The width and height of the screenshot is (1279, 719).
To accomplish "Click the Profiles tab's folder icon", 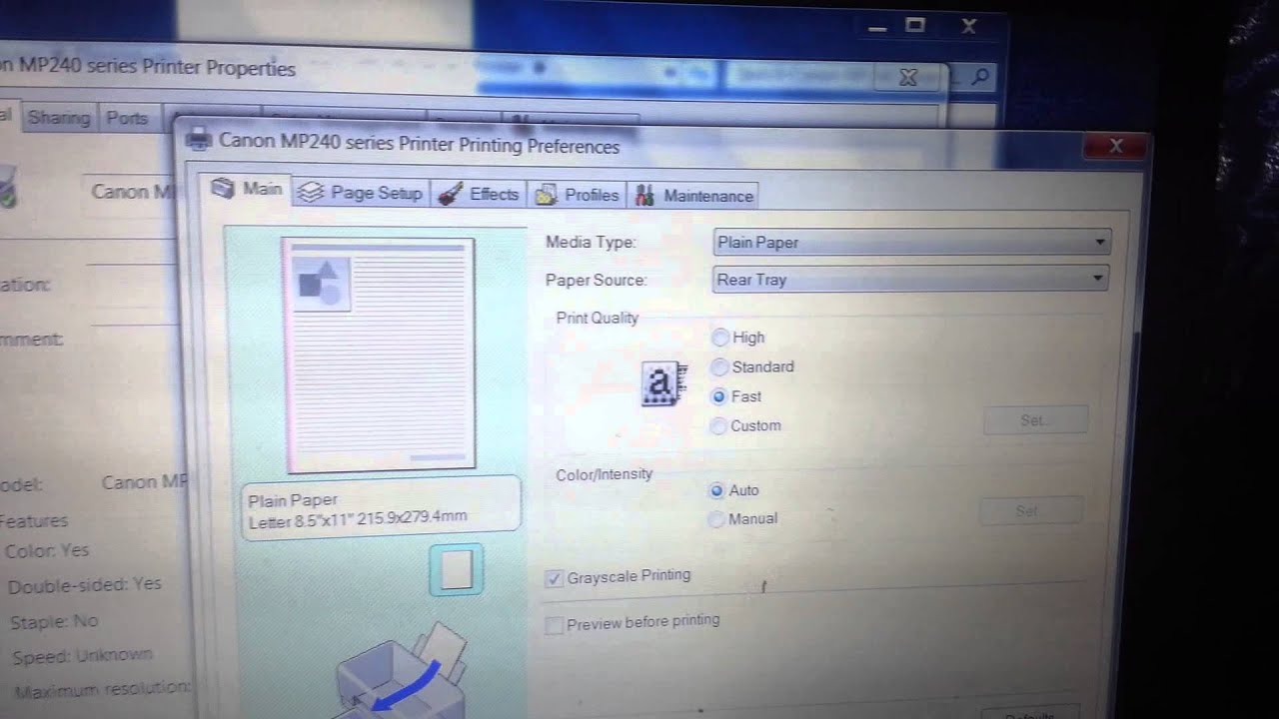I will point(545,195).
